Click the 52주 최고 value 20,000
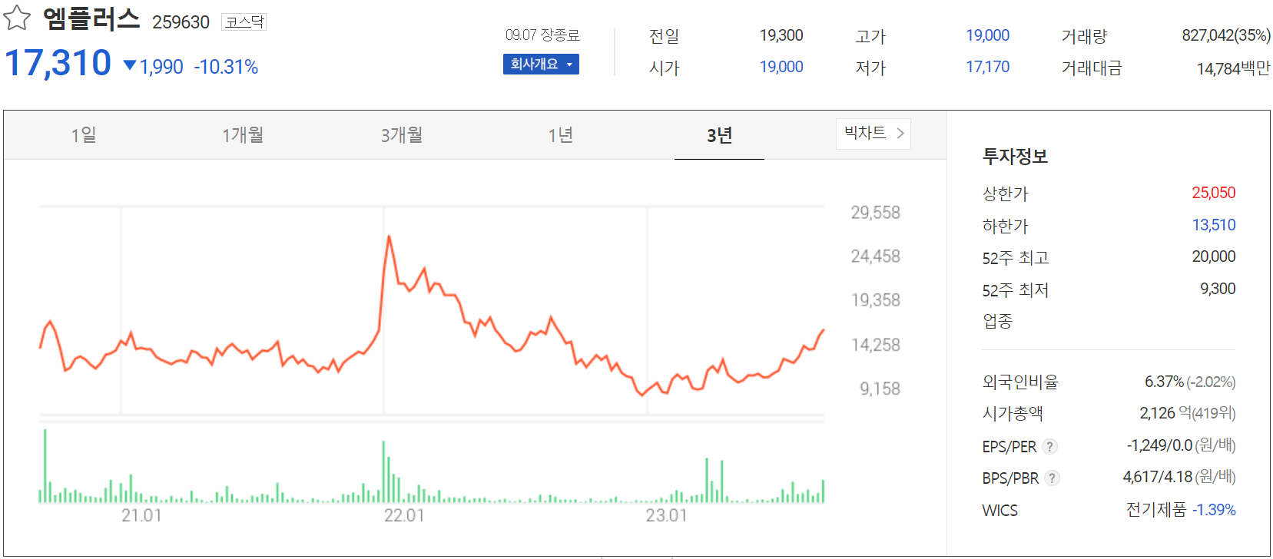The height and width of the screenshot is (559, 1273). [1214, 256]
